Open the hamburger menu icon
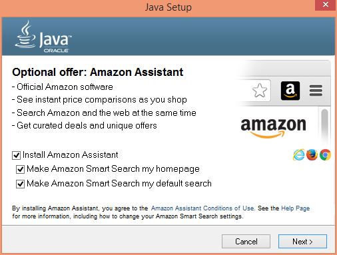This screenshot has height=255, width=337. tap(316, 91)
